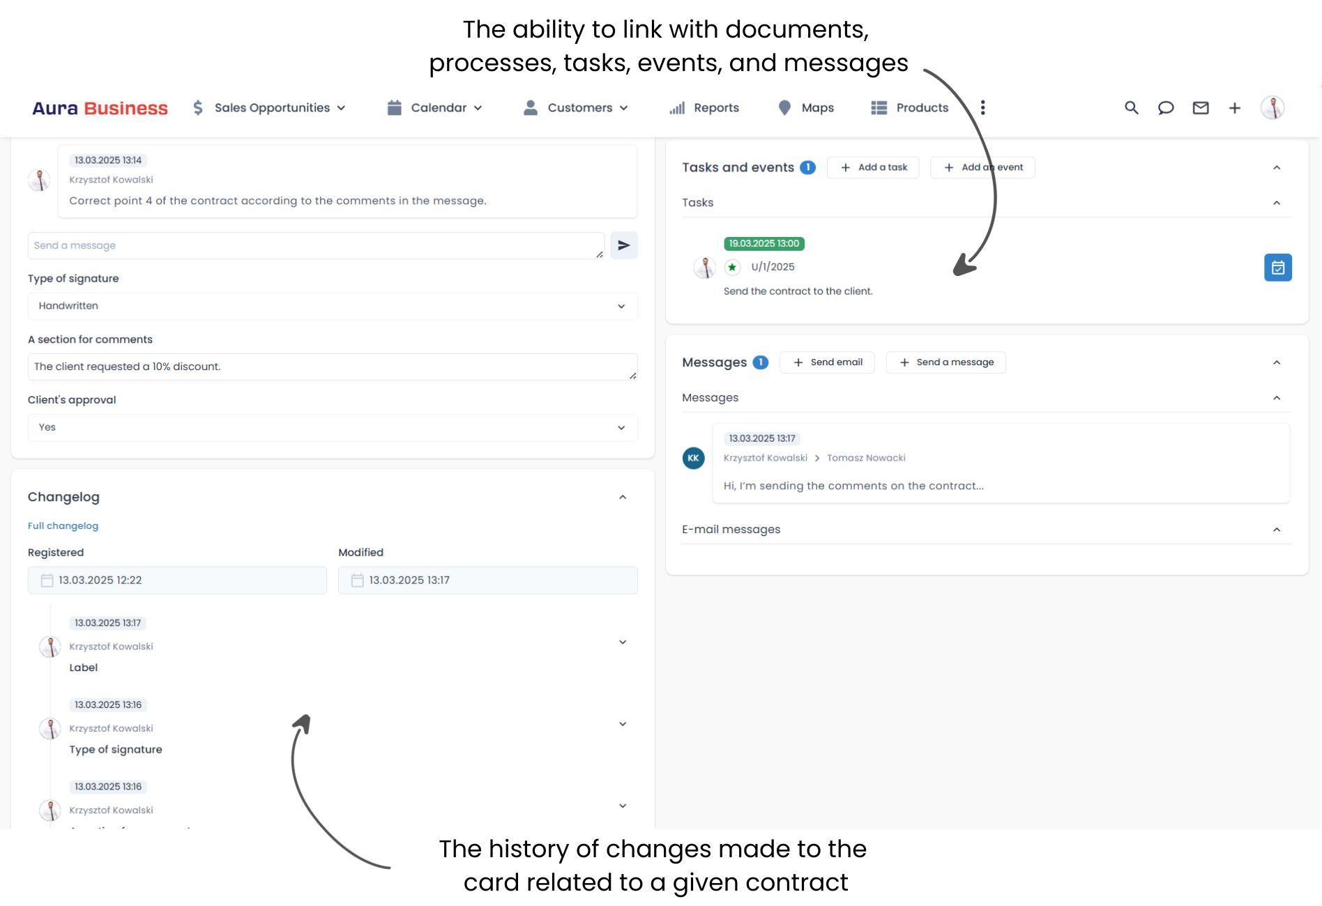Click the Send email button

(828, 362)
